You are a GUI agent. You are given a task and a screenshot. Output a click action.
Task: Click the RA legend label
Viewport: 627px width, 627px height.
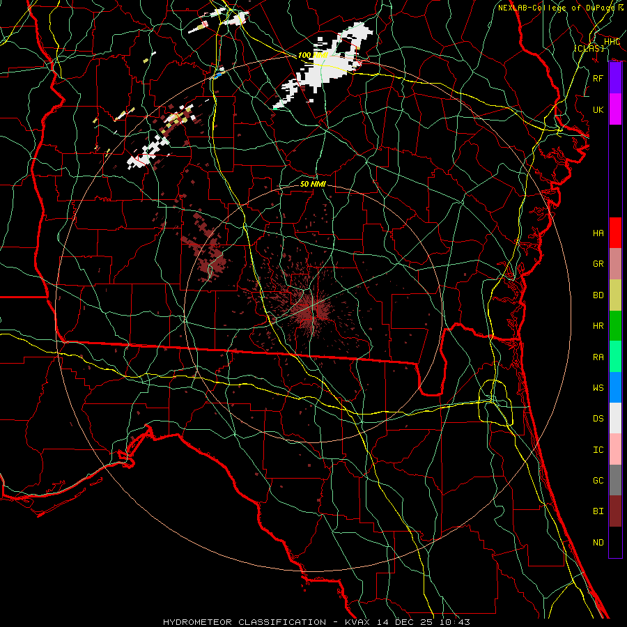tap(598, 357)
